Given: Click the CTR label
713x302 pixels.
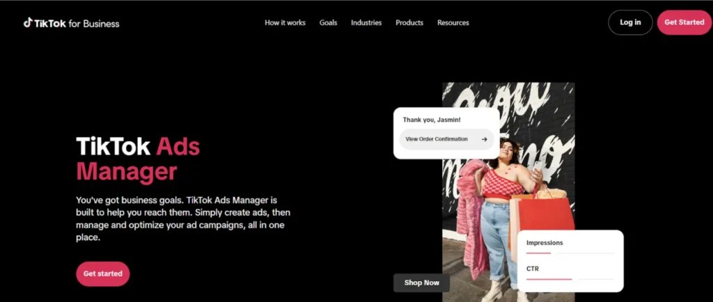Looking at the screenshot, I should [533, 269].
